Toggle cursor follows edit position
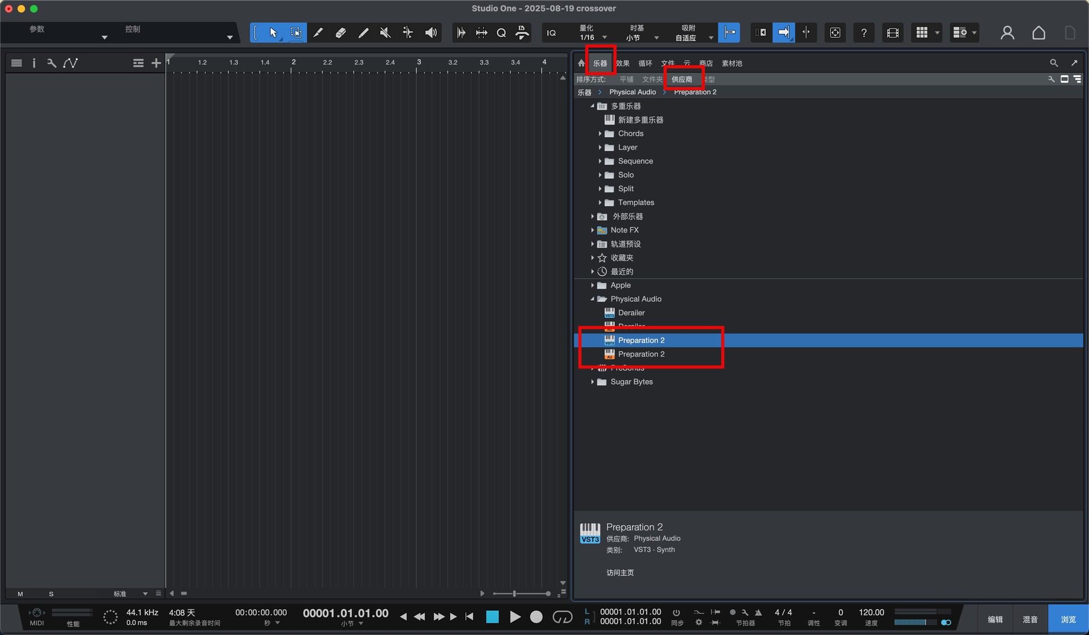 tap(806, 32)
